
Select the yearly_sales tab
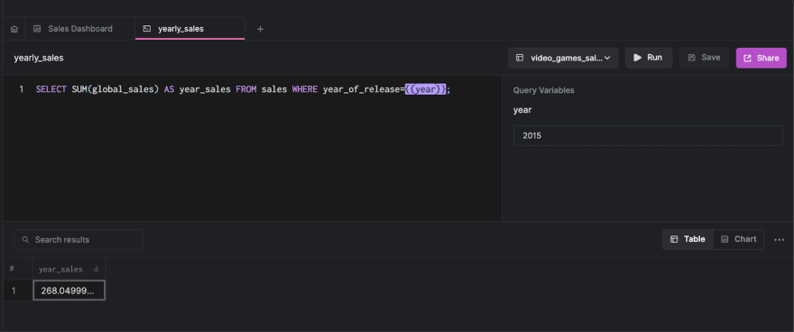tap(189, 29)
